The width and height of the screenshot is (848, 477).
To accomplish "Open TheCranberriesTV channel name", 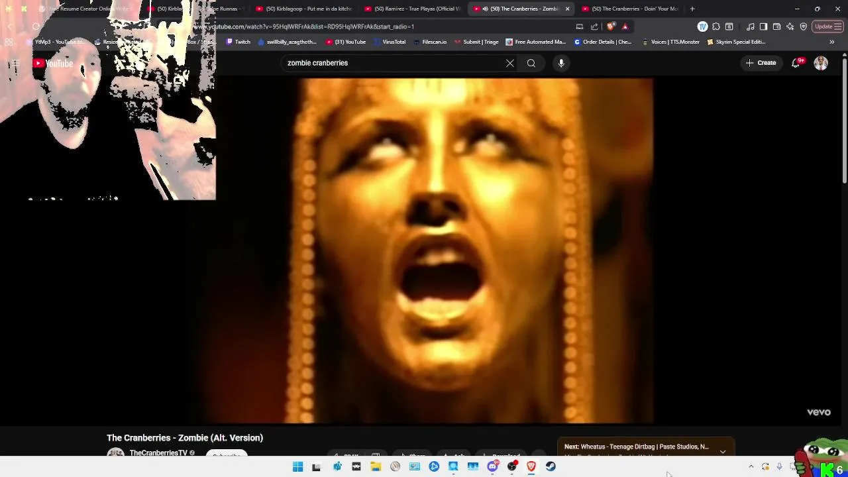I will click(x=158, y=453).
